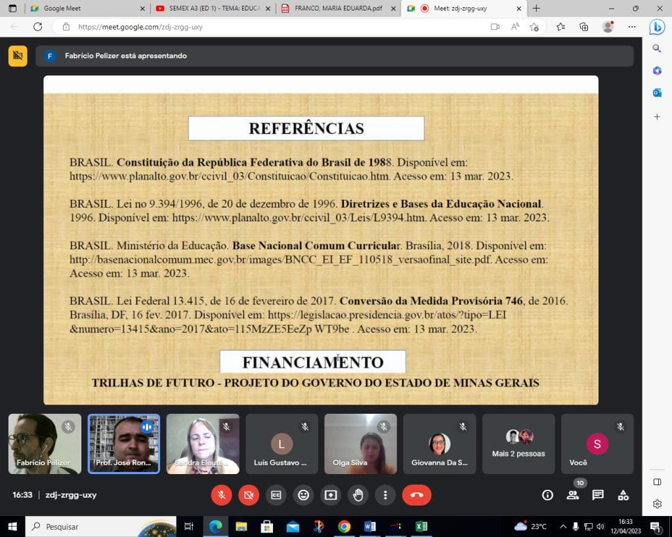Unmute the microphone in the meeting

pyautogui.click(x=222, y=495)
